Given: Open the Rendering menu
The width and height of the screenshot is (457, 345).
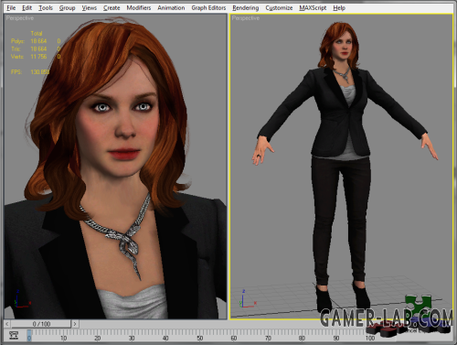Looking at the screenshot, I should [246, 8].
